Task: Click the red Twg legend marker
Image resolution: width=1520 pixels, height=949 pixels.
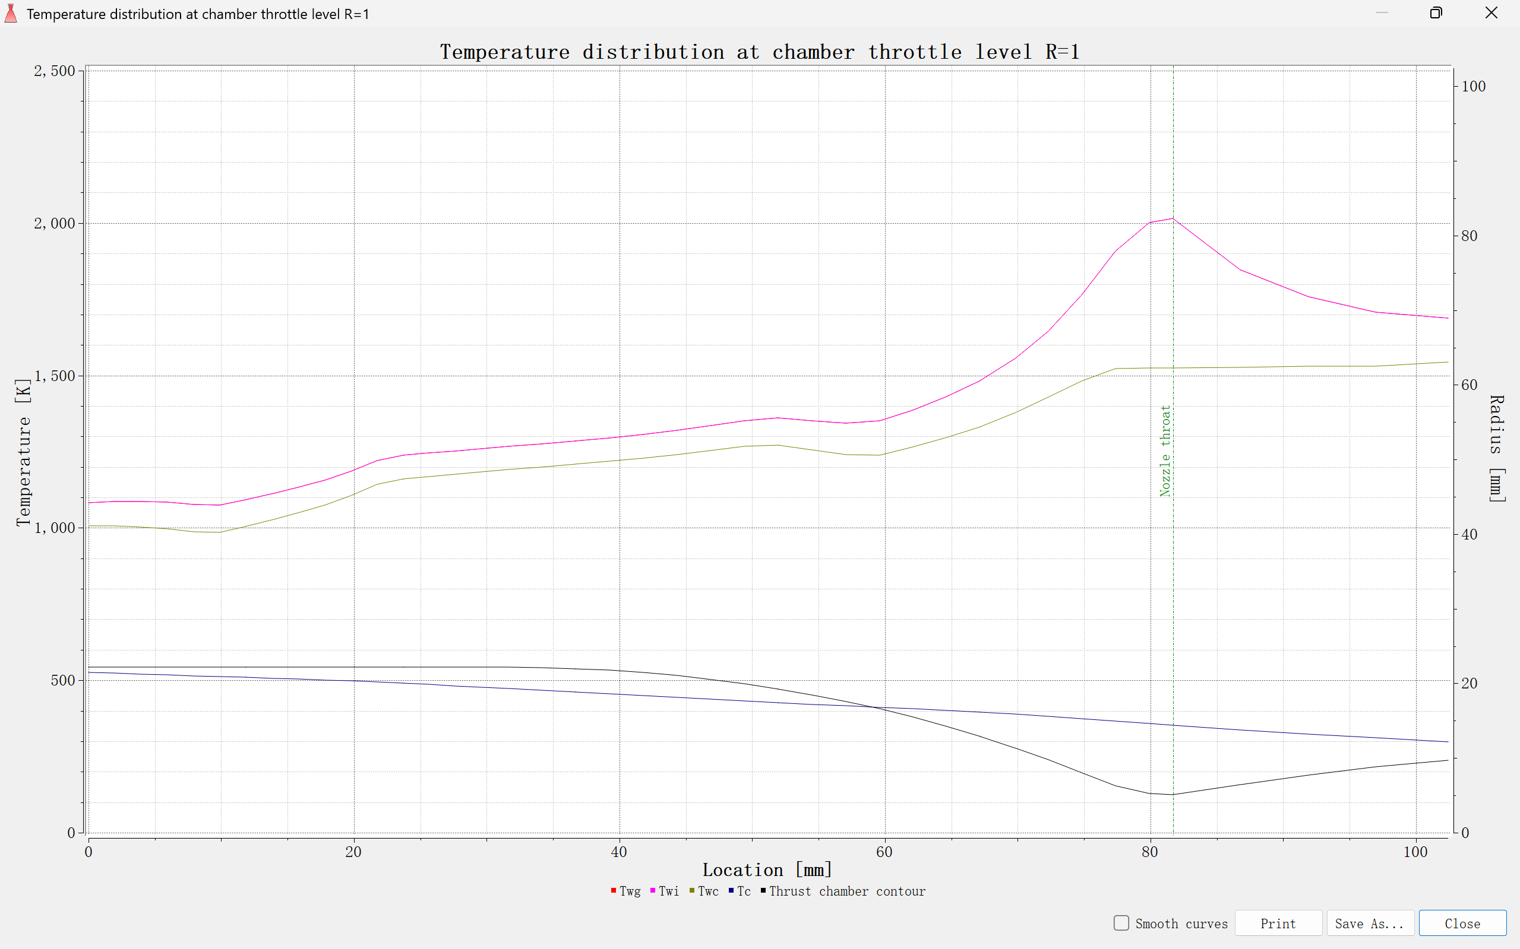Action: point(613,891)
